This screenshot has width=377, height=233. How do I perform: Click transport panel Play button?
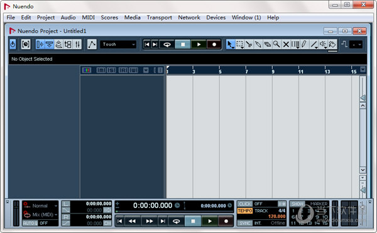point(210,221)
